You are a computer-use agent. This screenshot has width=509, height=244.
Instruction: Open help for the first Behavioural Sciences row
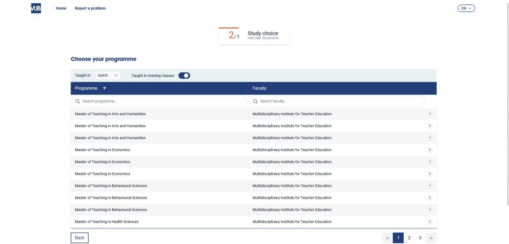point(430,185)
